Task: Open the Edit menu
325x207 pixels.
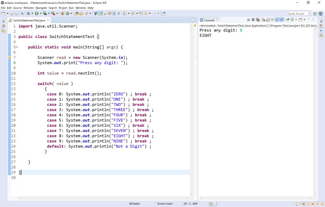Action: pos(9,8)
